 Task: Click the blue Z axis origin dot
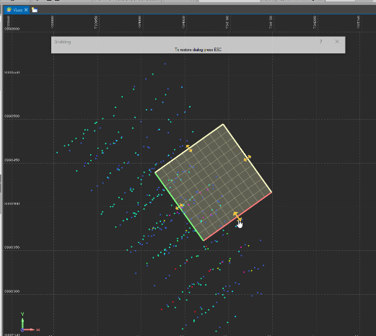tap(22, 330)
